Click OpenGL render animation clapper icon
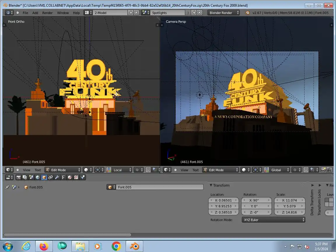Viewport: 336px width, 252px height. pyautogui.click(x=329, y=170)
